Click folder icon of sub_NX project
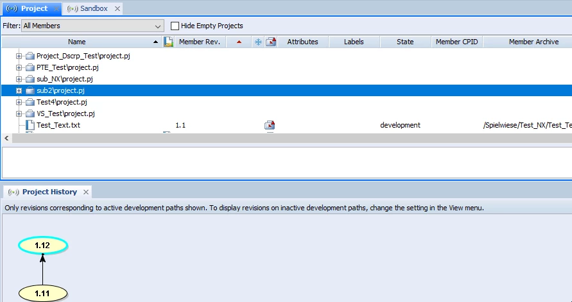 pyautogui.click(x=30, y=79)
